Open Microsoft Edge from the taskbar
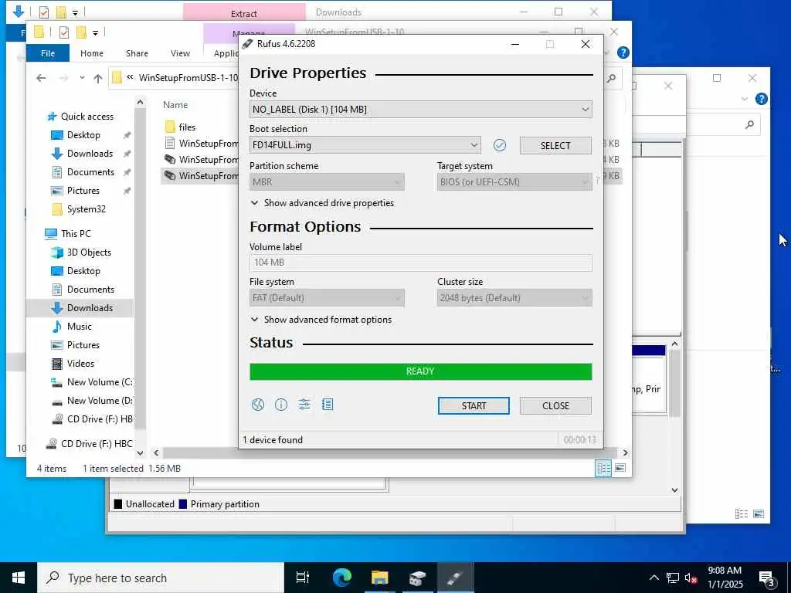The image size is (791, 593). coord(342,578)
